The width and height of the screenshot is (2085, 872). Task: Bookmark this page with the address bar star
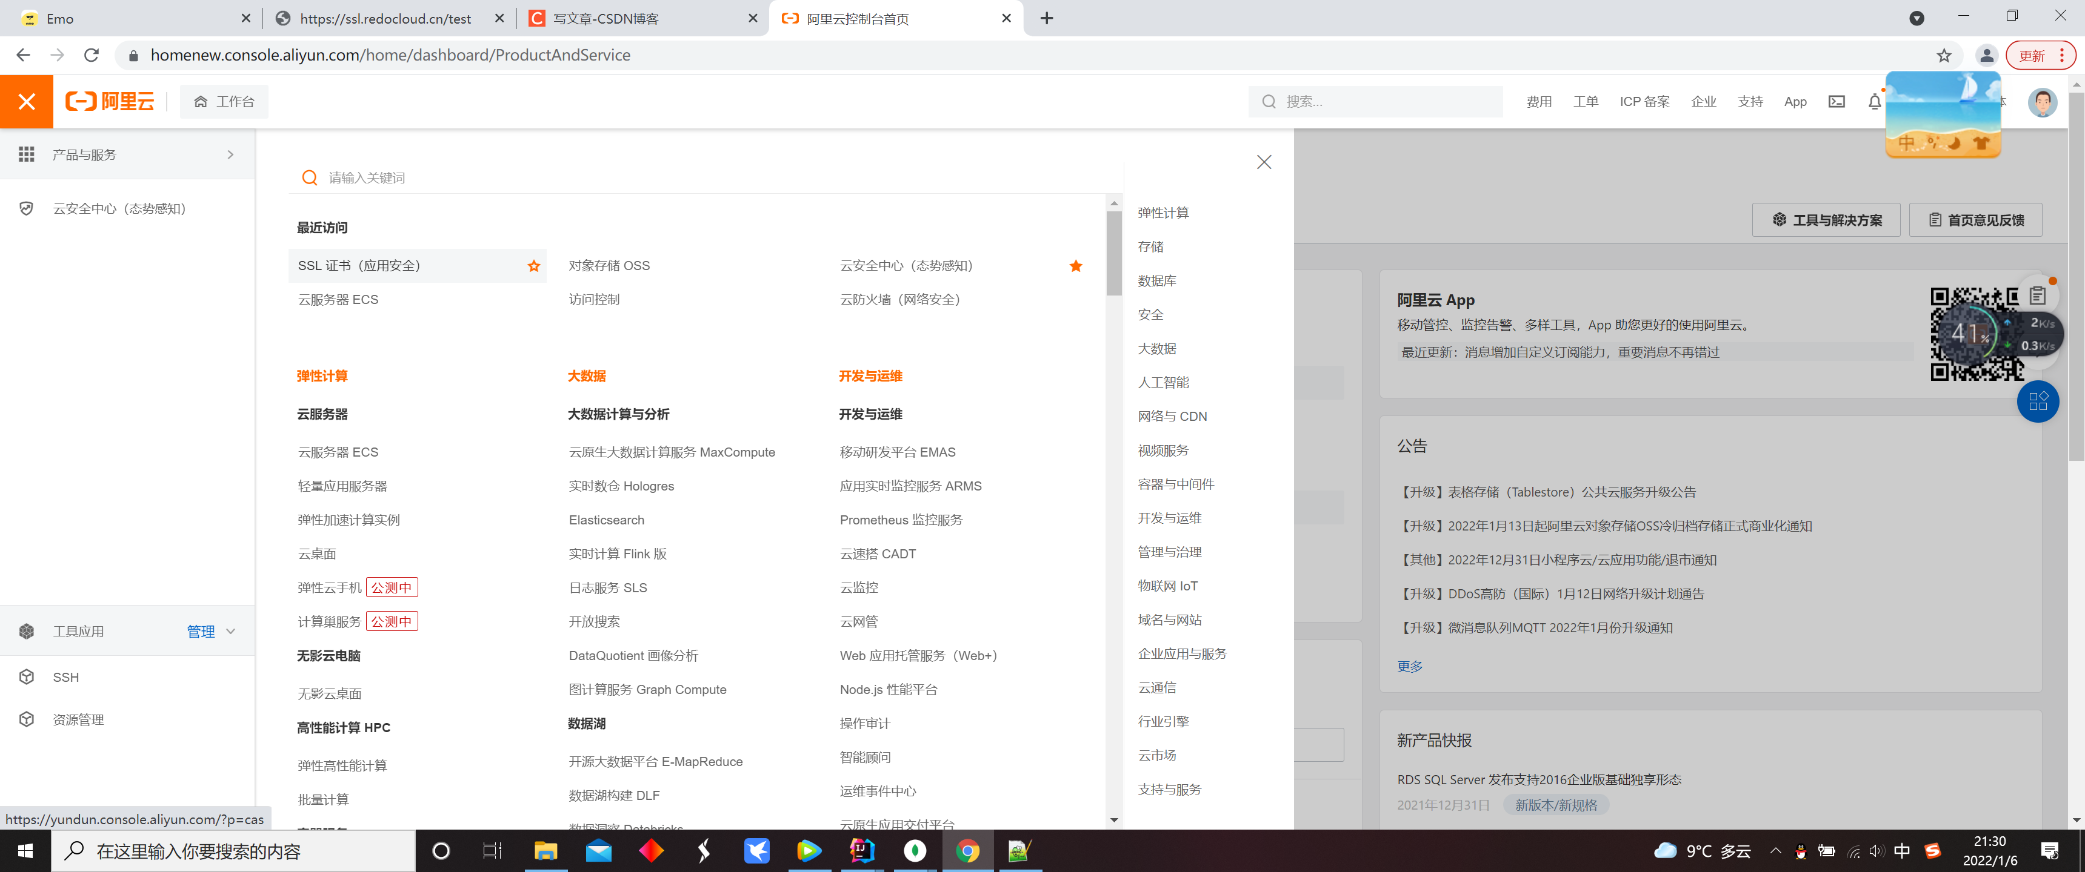click(x=1943, y=55)
